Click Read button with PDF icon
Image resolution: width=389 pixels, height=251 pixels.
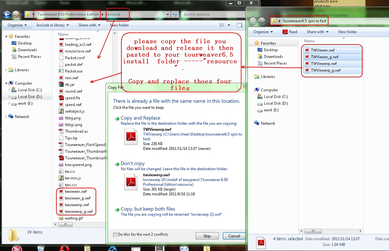[x=290, y=32]
